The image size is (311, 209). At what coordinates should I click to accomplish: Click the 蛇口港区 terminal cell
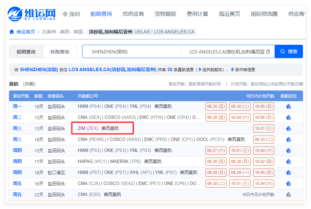pos(56,173)
